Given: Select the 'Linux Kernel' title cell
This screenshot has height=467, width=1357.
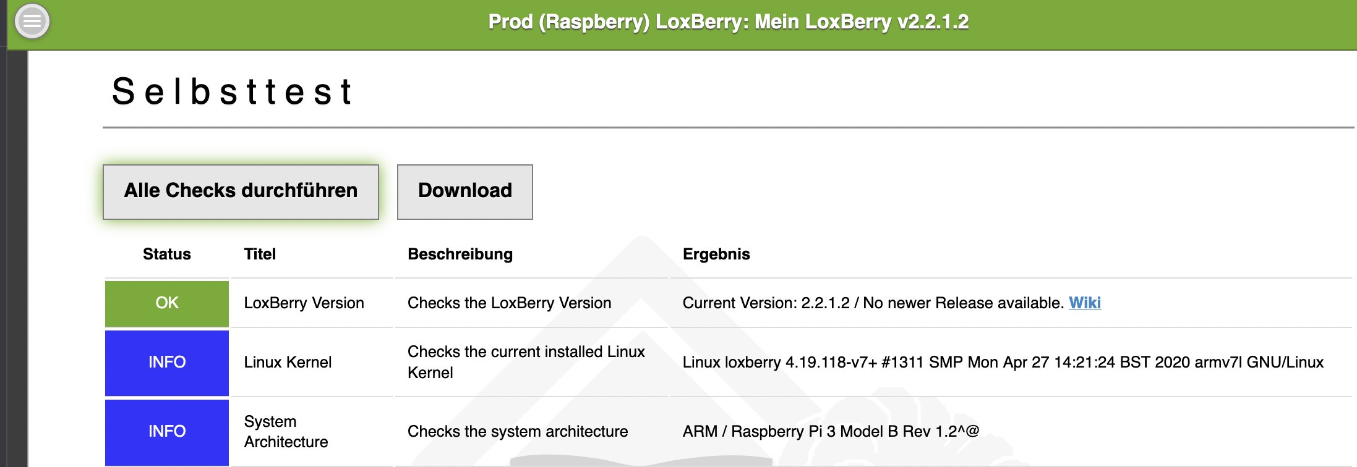Looking at the screenshot, I should pos(288,362).
